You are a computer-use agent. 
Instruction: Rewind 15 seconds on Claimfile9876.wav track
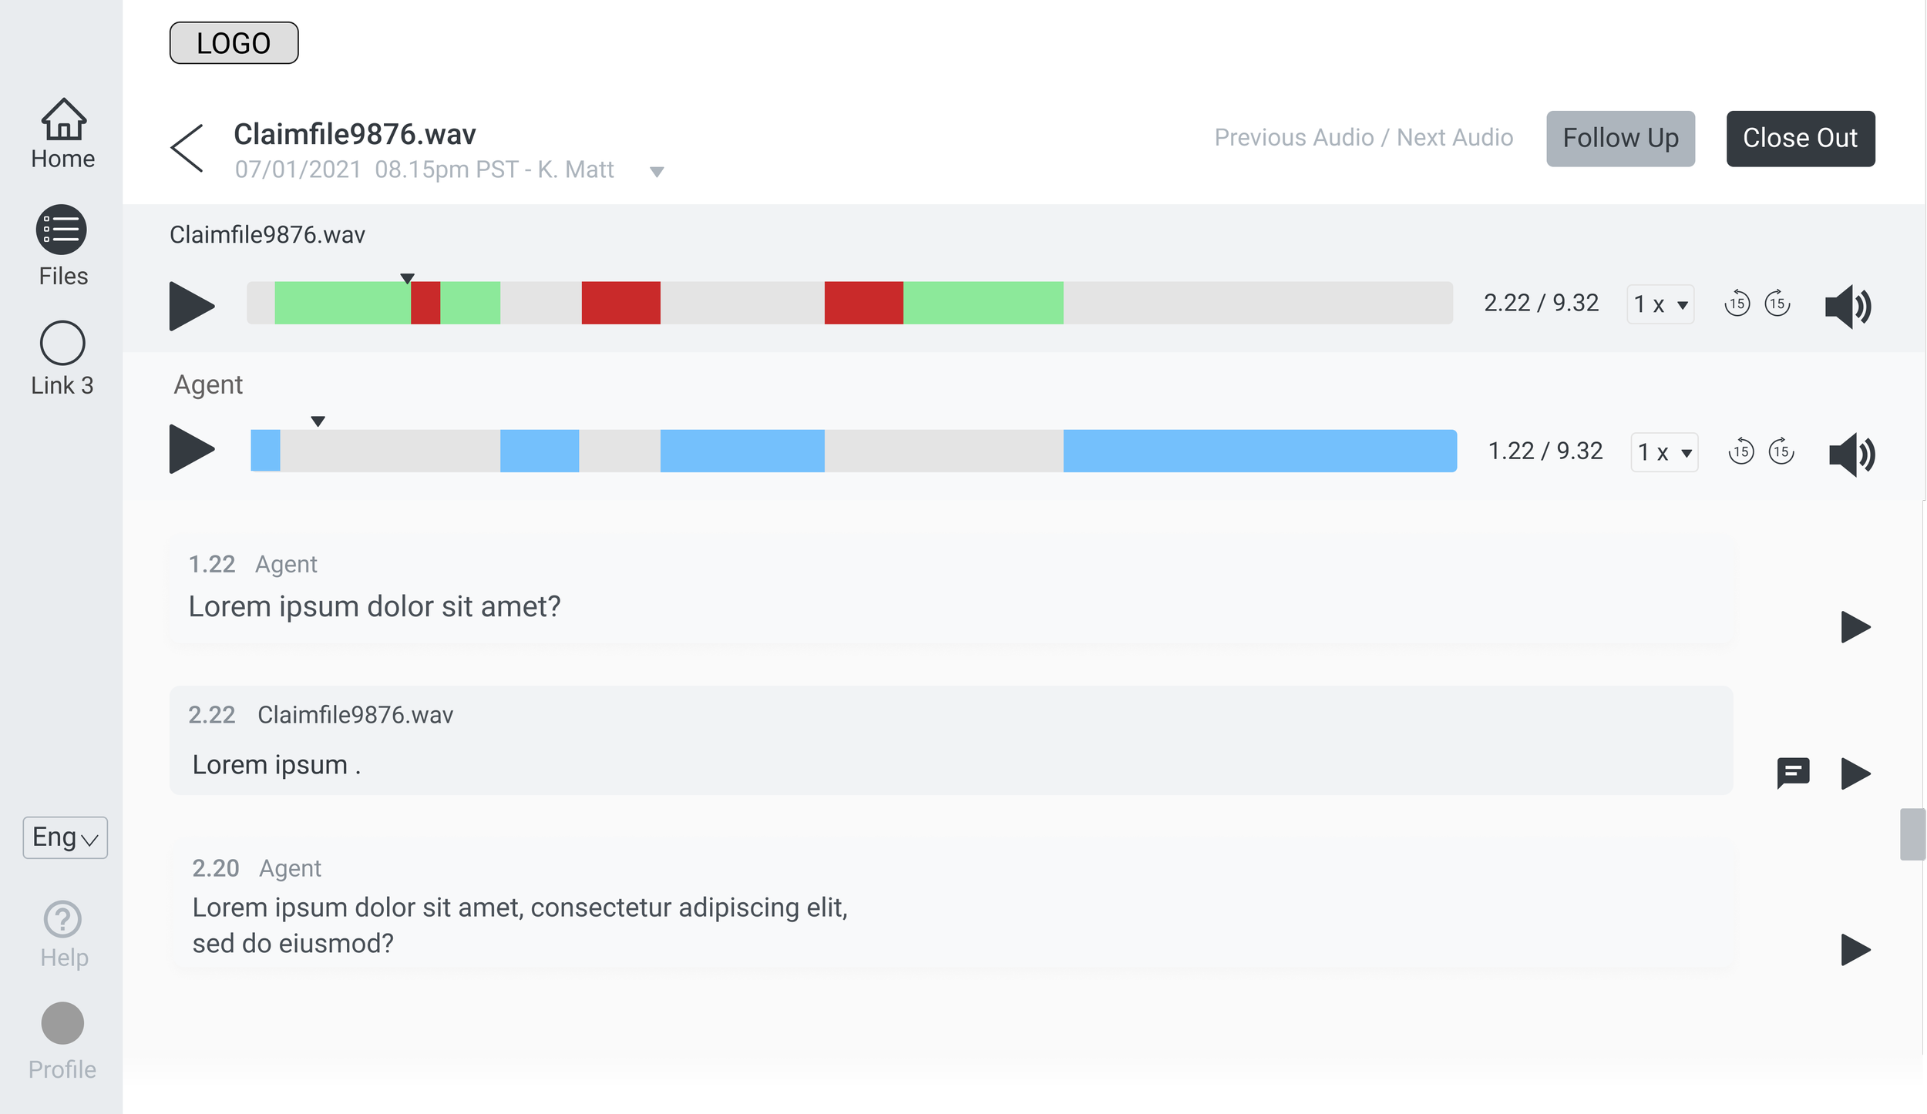click(x=1737, y=304)
